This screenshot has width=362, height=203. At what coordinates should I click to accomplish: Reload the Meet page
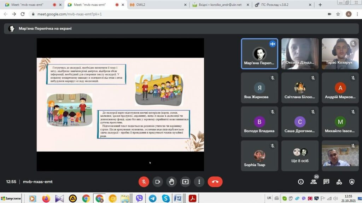[x=23, y=14]
